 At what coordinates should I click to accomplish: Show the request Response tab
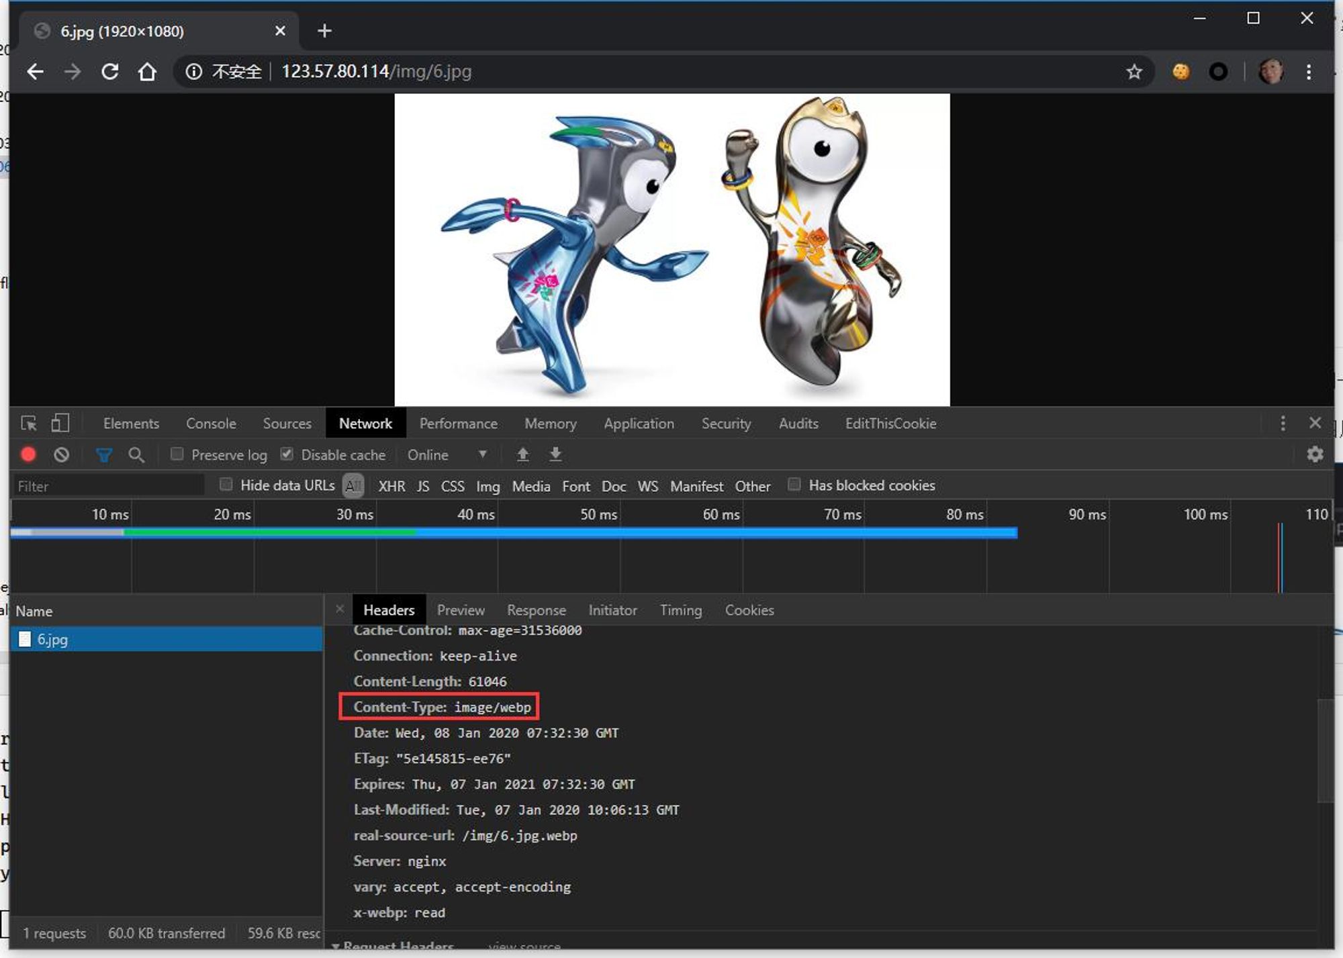pos(536,610)
